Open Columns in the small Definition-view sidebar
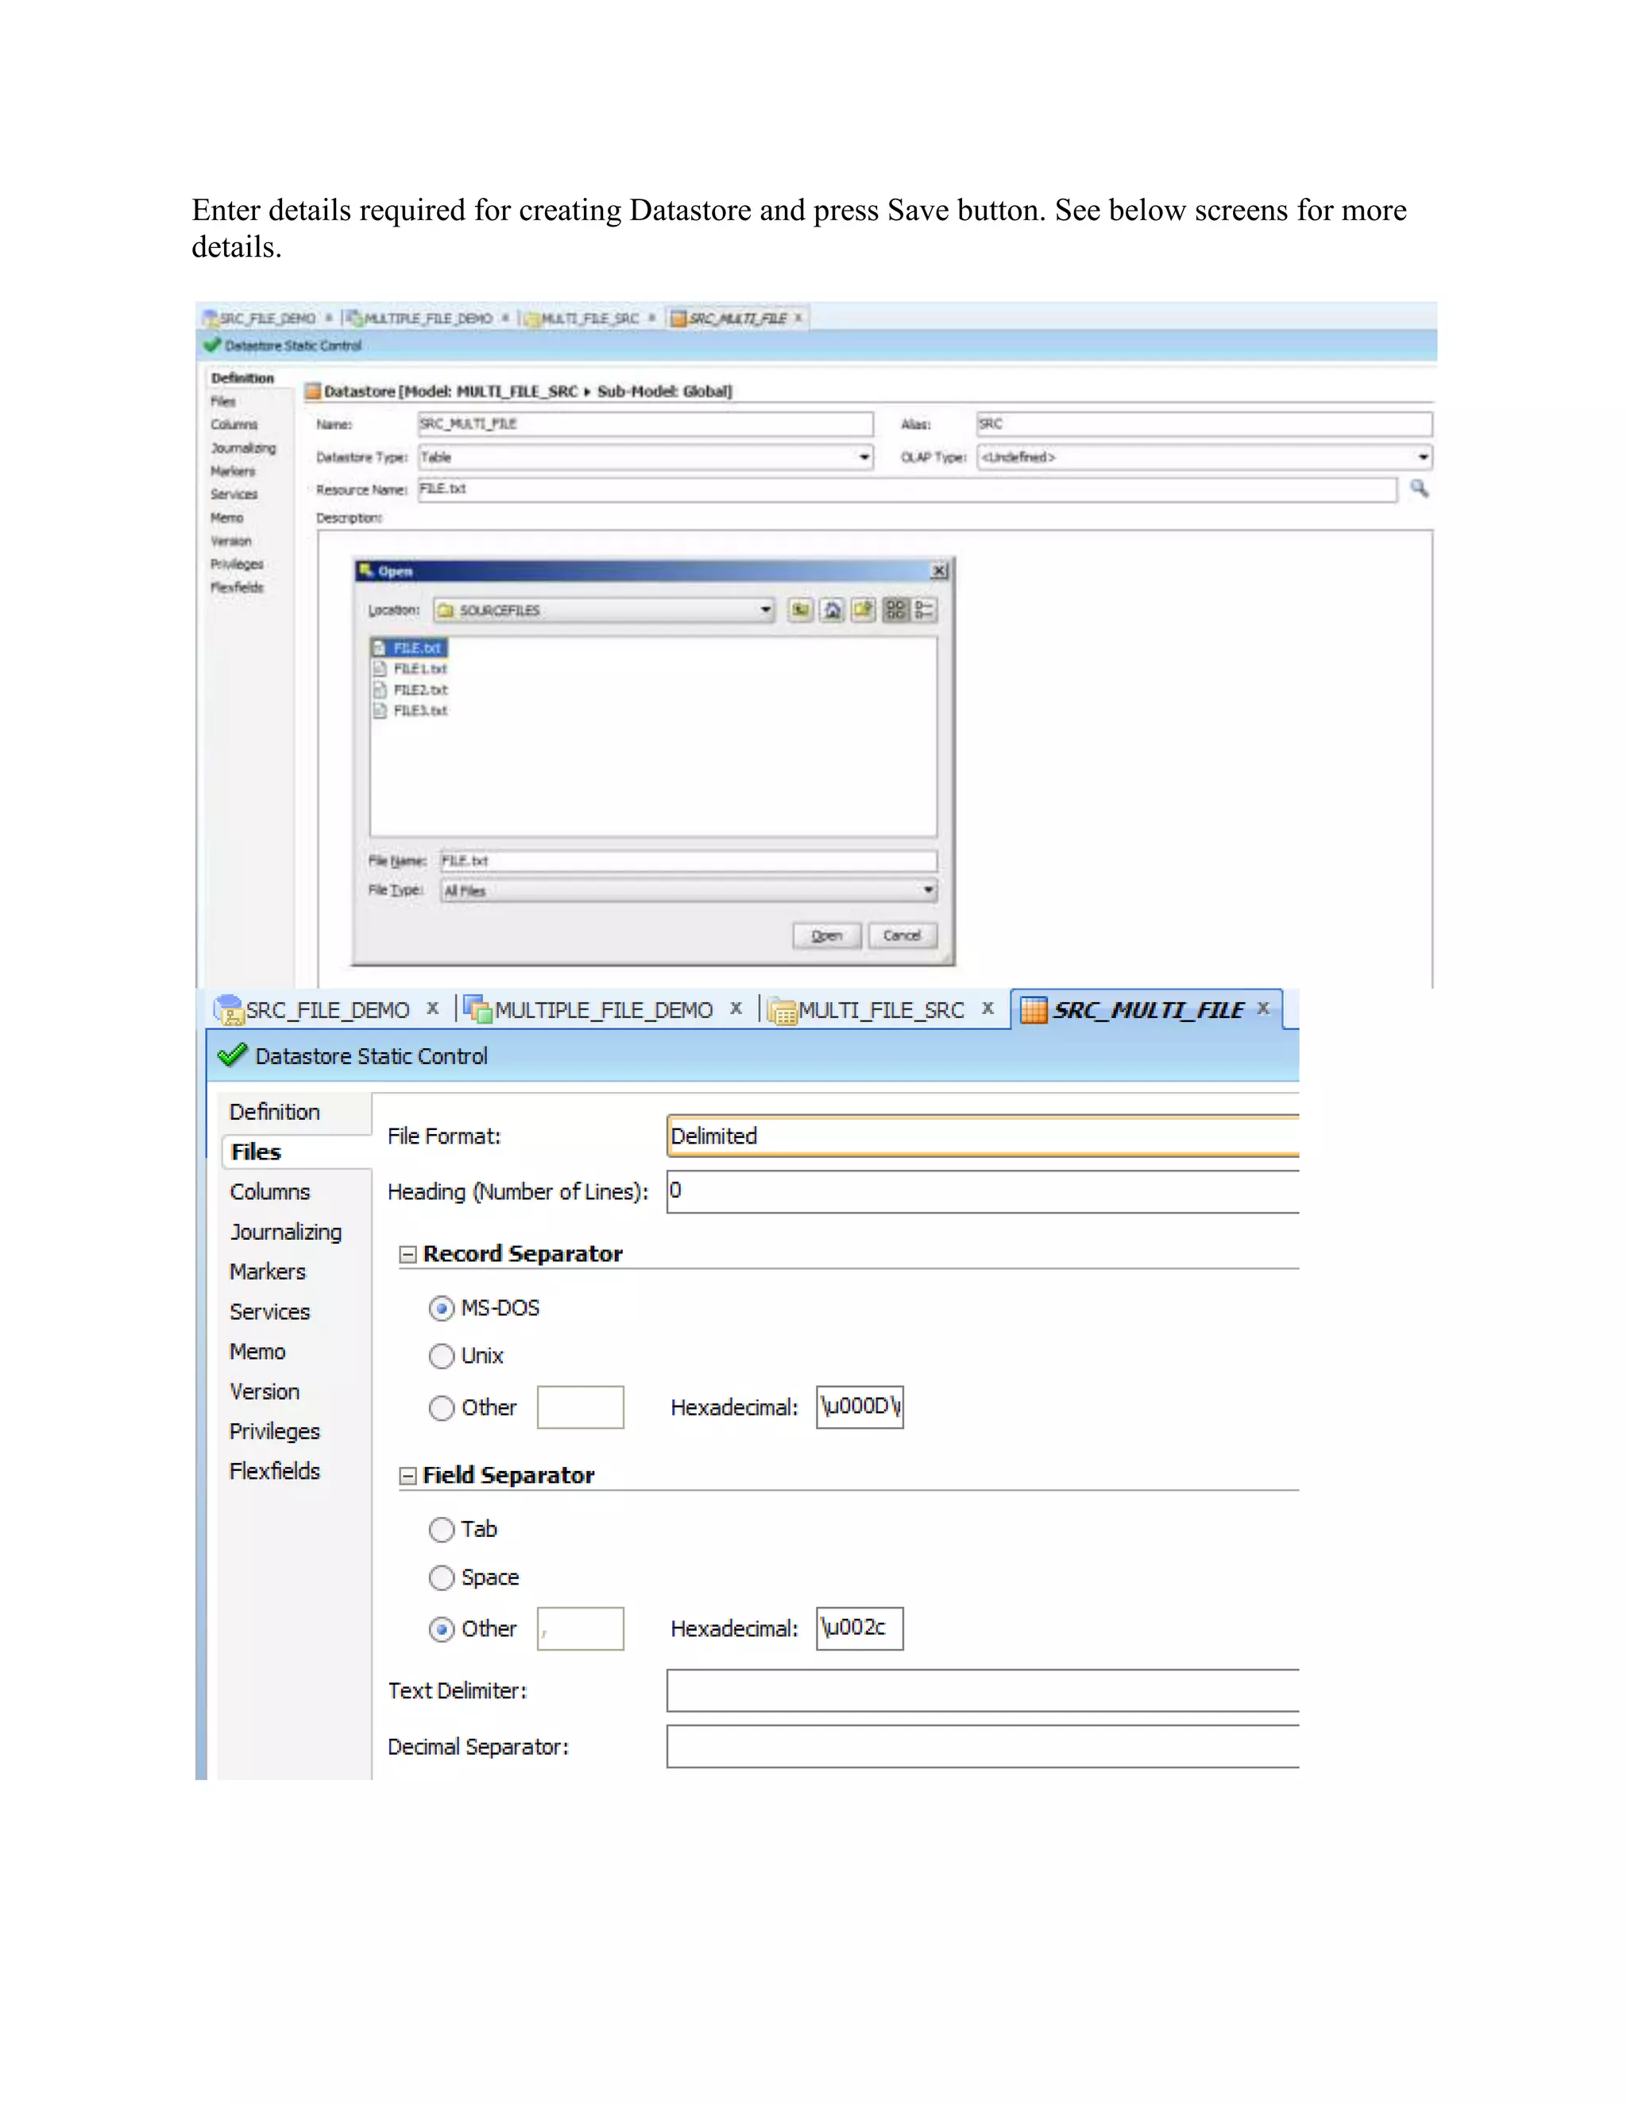This screenshot has width=1627, height=2106. (234, 424)
